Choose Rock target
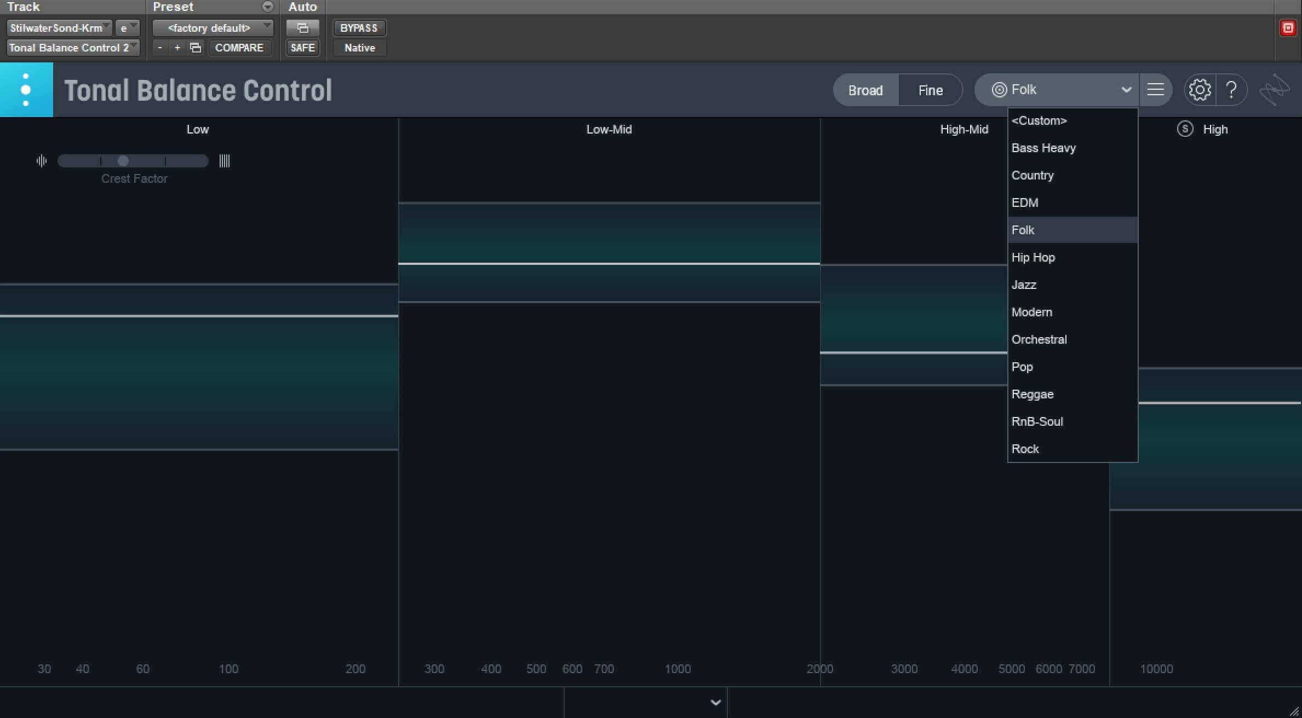Image resolution: width=1302 pixels, height=718 pixels. (1072, 449)
